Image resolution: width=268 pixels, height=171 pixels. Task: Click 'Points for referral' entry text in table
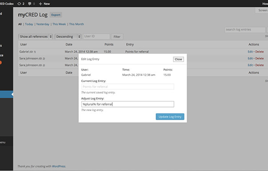click(137, 52)
